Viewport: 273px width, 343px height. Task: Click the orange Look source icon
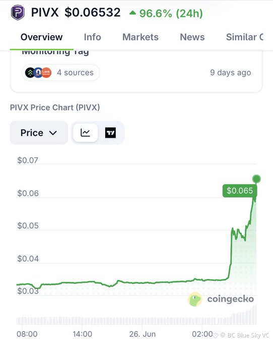pos(46,73)
